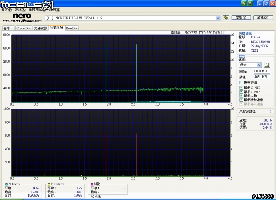Click the PI Failures maximum value 640
This screenshot has width=276, height=200.
79,192
